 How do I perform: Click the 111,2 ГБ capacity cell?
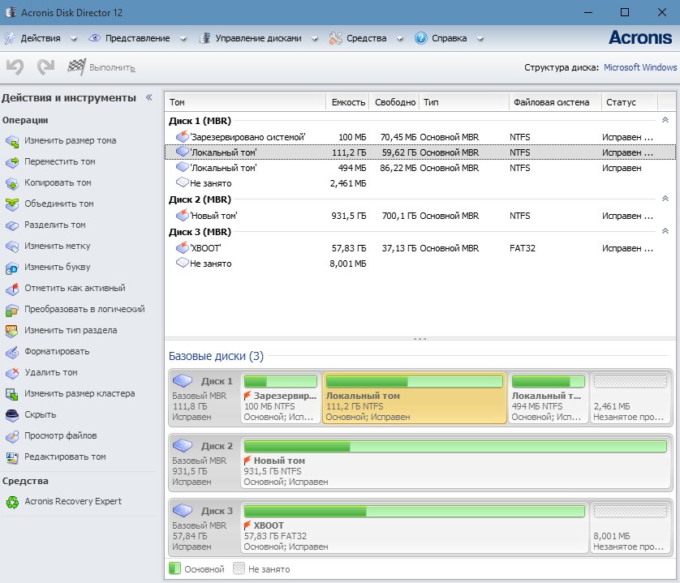pyautogui.click(x=349, y=152)
